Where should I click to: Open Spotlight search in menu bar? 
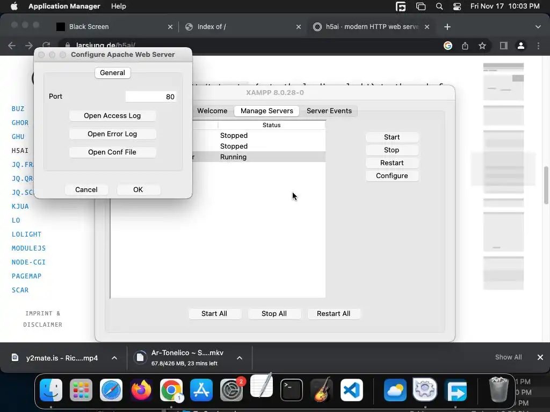click(439, 6)
